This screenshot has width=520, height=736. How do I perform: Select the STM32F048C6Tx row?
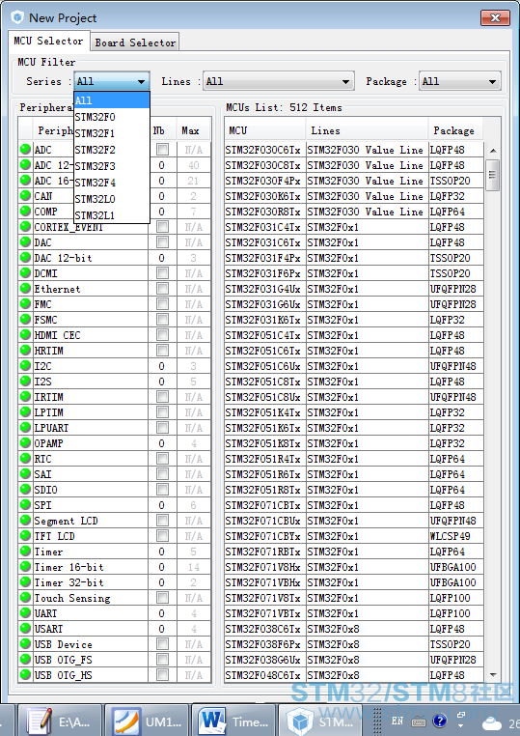coord(354,675)
